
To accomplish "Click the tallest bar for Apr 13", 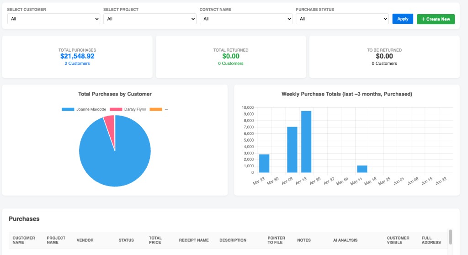I will [306, 142].
